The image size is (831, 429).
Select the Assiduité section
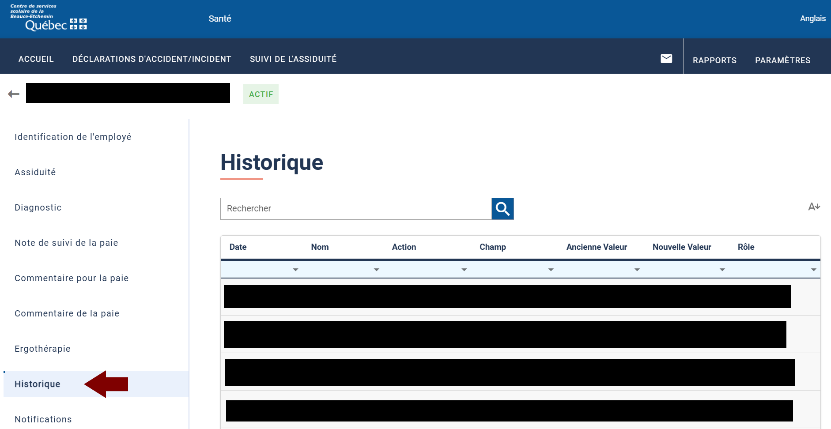pyautogui.click(x=35, y=172)
